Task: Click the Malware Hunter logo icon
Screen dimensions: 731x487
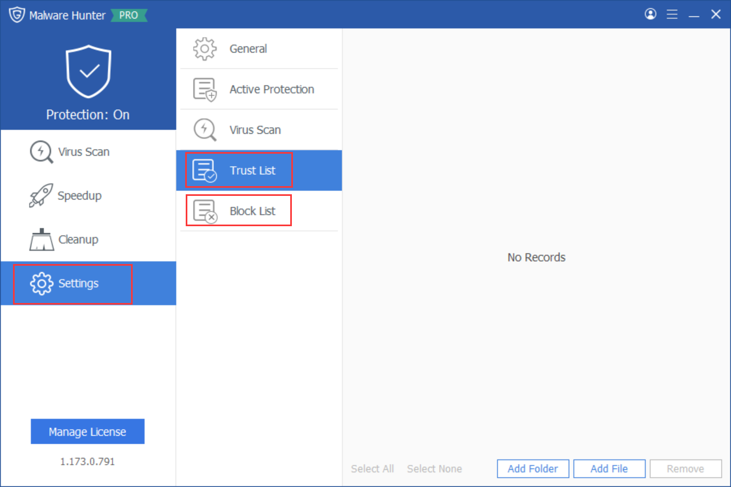Action: pos(17,15)
